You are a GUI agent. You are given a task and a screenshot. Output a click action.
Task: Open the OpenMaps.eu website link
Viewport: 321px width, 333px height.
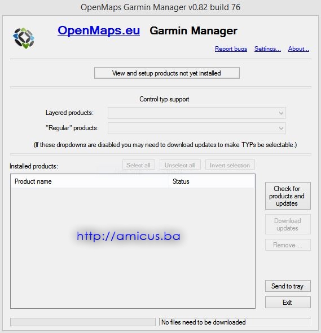click(99, 30)
